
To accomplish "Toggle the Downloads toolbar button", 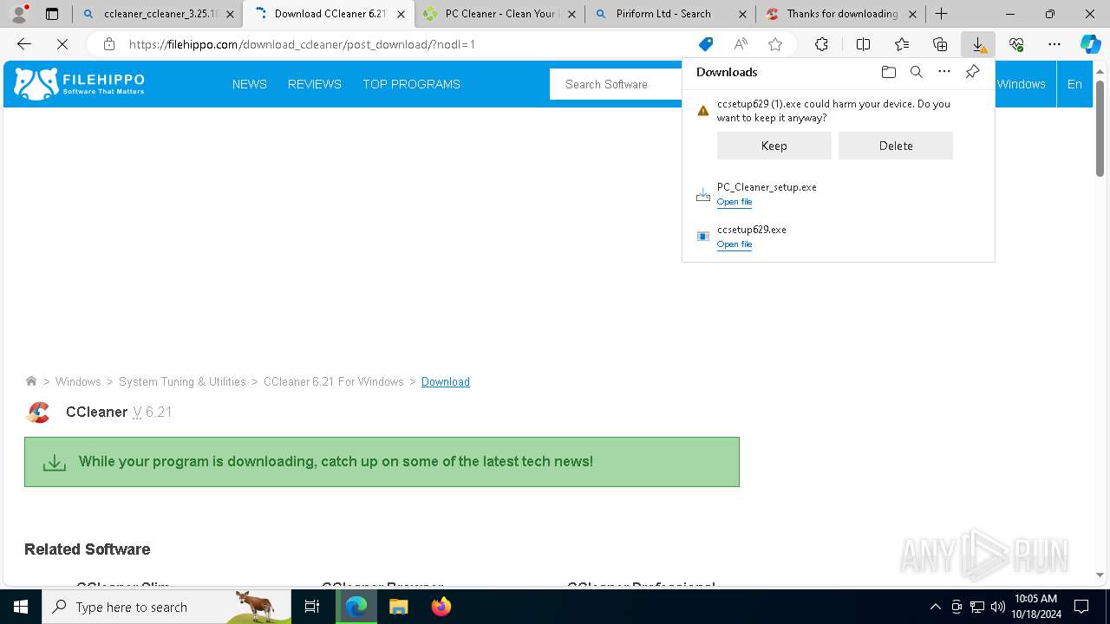I will point(978,44).
